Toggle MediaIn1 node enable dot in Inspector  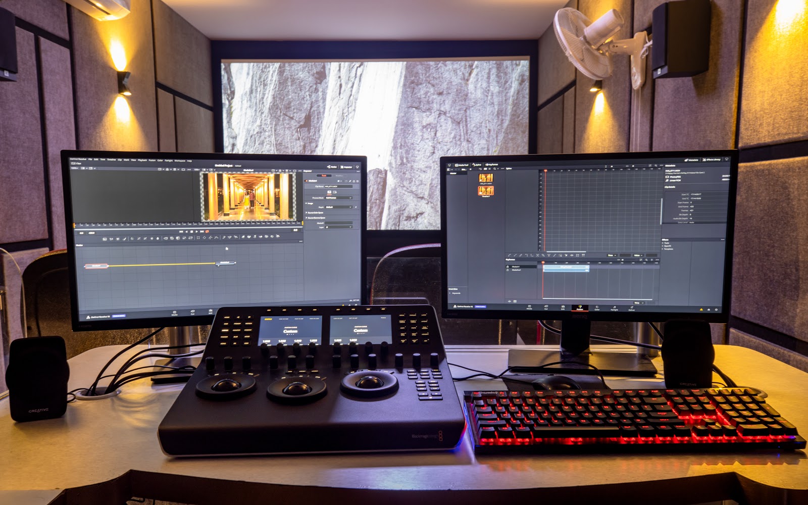[306, 181]
